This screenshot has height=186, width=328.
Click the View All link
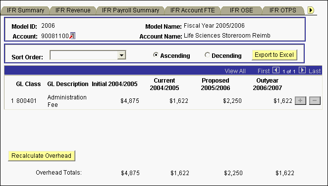tap(235, 71)
